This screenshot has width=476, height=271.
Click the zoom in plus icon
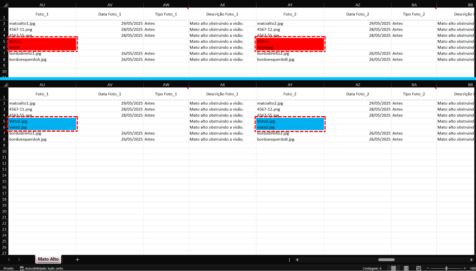point(465,268)
